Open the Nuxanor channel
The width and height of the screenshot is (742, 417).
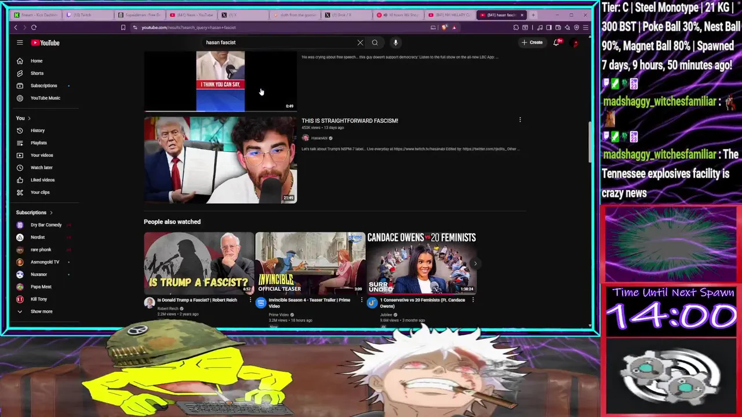point(39,275)
